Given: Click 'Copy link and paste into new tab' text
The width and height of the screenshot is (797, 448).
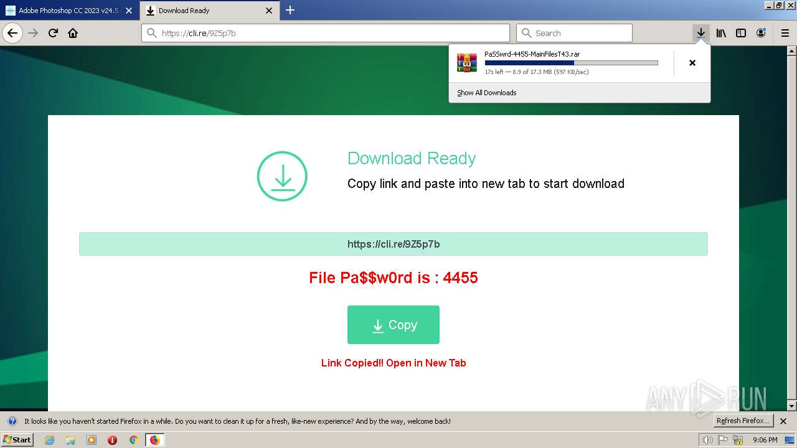Looking at the screenshot, I should [x=486, y=184].
